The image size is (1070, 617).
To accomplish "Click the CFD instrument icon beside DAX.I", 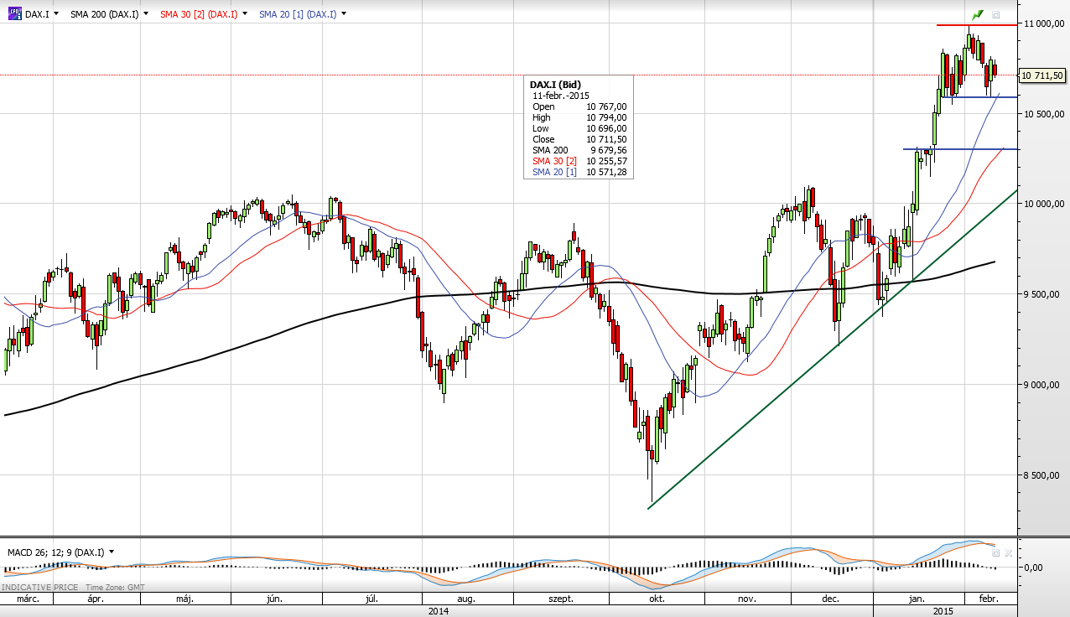I will pos(14,14).
